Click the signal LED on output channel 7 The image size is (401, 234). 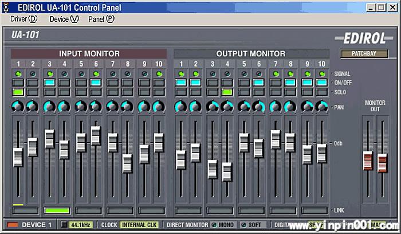tap(276, 74)
